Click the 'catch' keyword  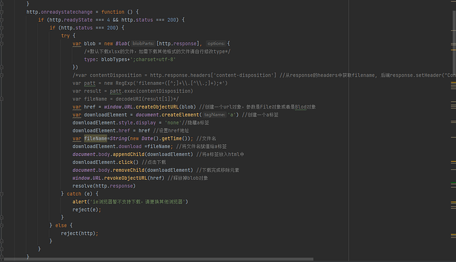74,194
